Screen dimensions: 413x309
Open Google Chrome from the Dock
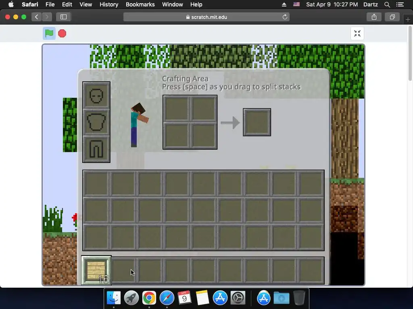pyautogui.click(x=149, y=298)
